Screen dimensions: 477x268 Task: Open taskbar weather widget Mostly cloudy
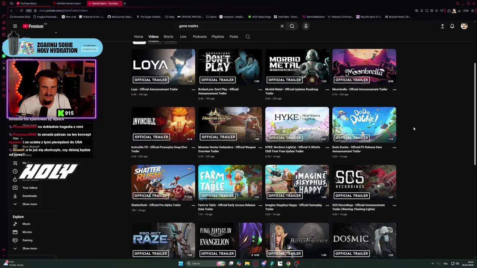tap(13, 264)
